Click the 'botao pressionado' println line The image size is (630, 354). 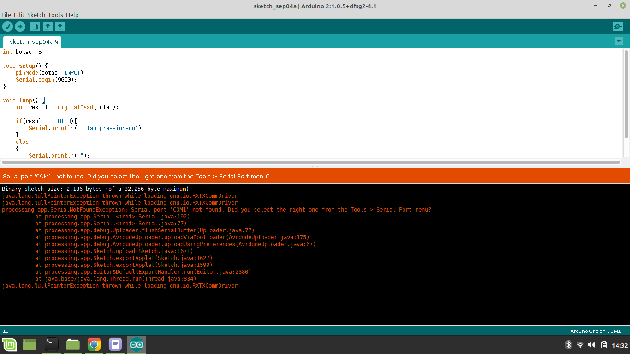(x=87, y=128)
